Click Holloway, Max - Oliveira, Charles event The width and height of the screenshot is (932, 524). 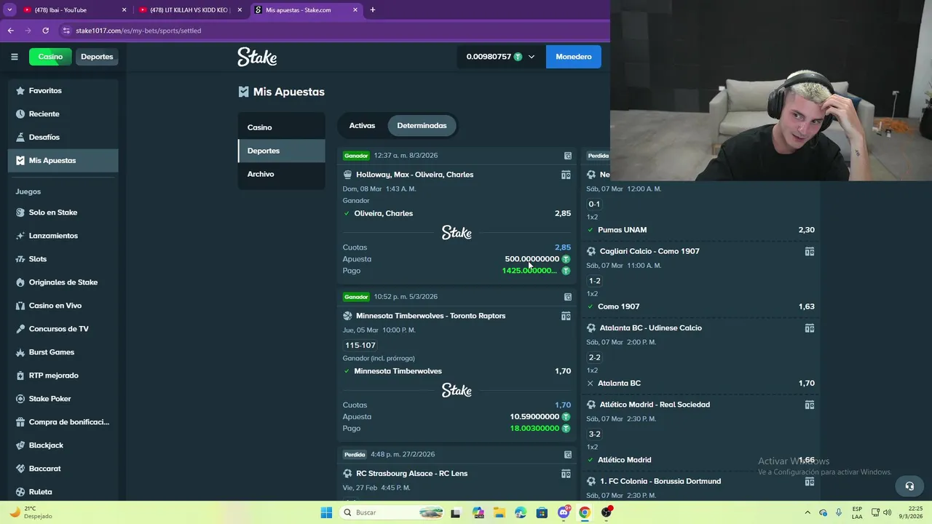coord(414,175)
